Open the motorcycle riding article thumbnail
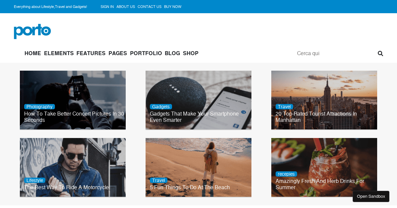 coord(73,167)
